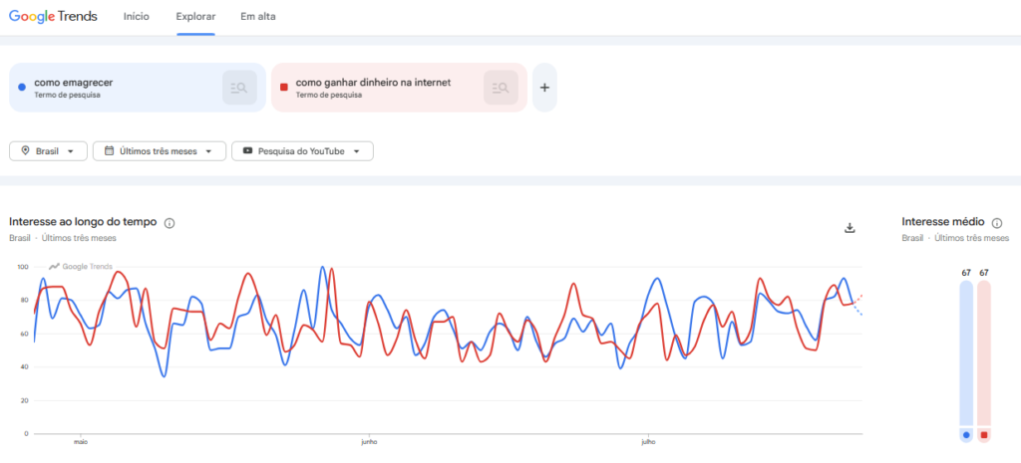Image resolution: width=1021 pixels, height=463 pixels.
Task: Open the 'Pesquisa do YouTube' source dropdown
Action: coord(303,151)
